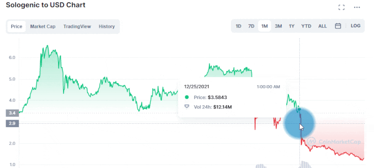
Task: Click the 2.9 price axis marker
Action: [x=12, y=123]
